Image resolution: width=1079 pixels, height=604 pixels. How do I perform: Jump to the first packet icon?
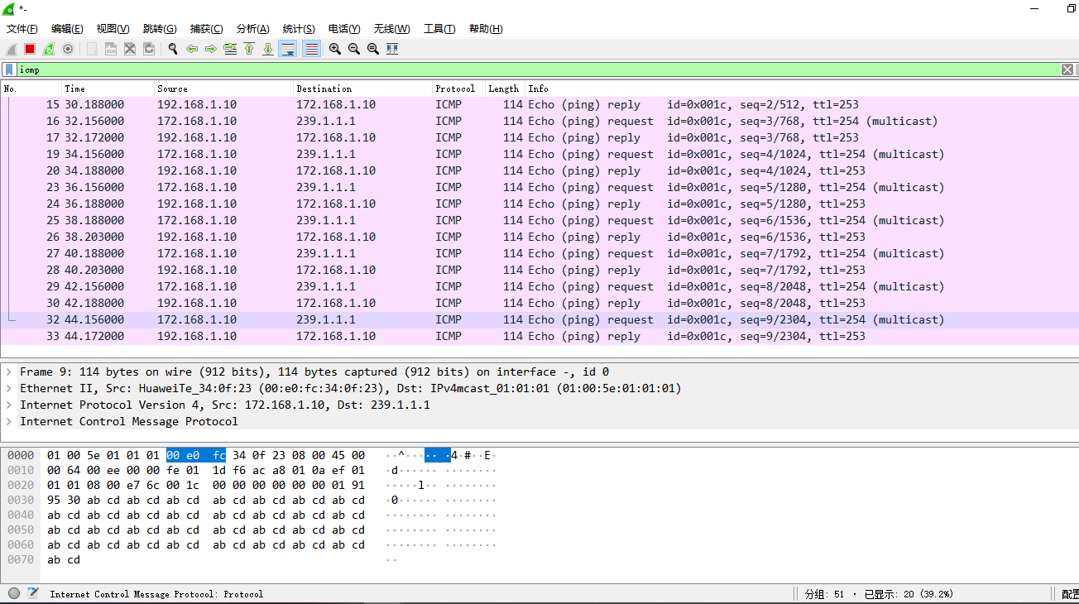tap(249, 49)
